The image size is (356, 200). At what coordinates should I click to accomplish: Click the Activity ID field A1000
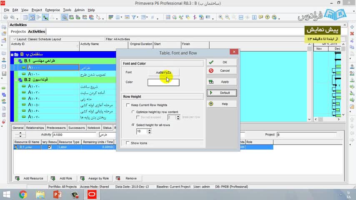[75, 135]
